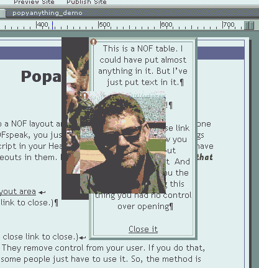Click the text 'link to close.)'
The image size is (259, 268).
click(27, 203)
